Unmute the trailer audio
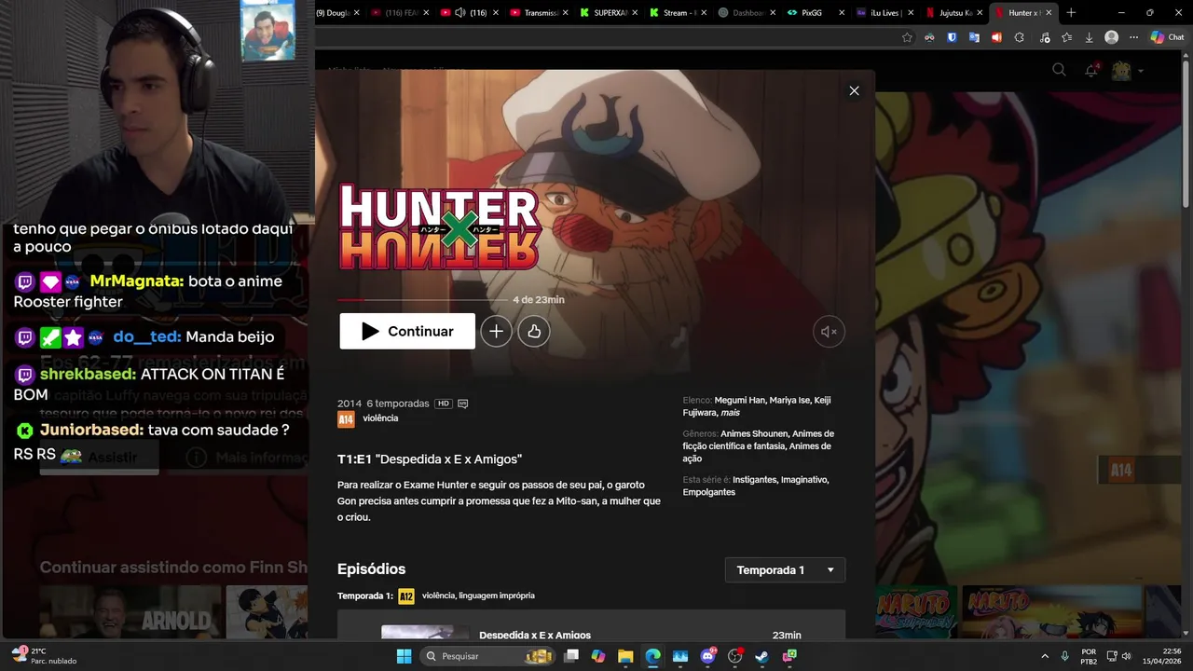This screenshot has height=671, width=1193. pyautogui.click(x=829, y=331)
